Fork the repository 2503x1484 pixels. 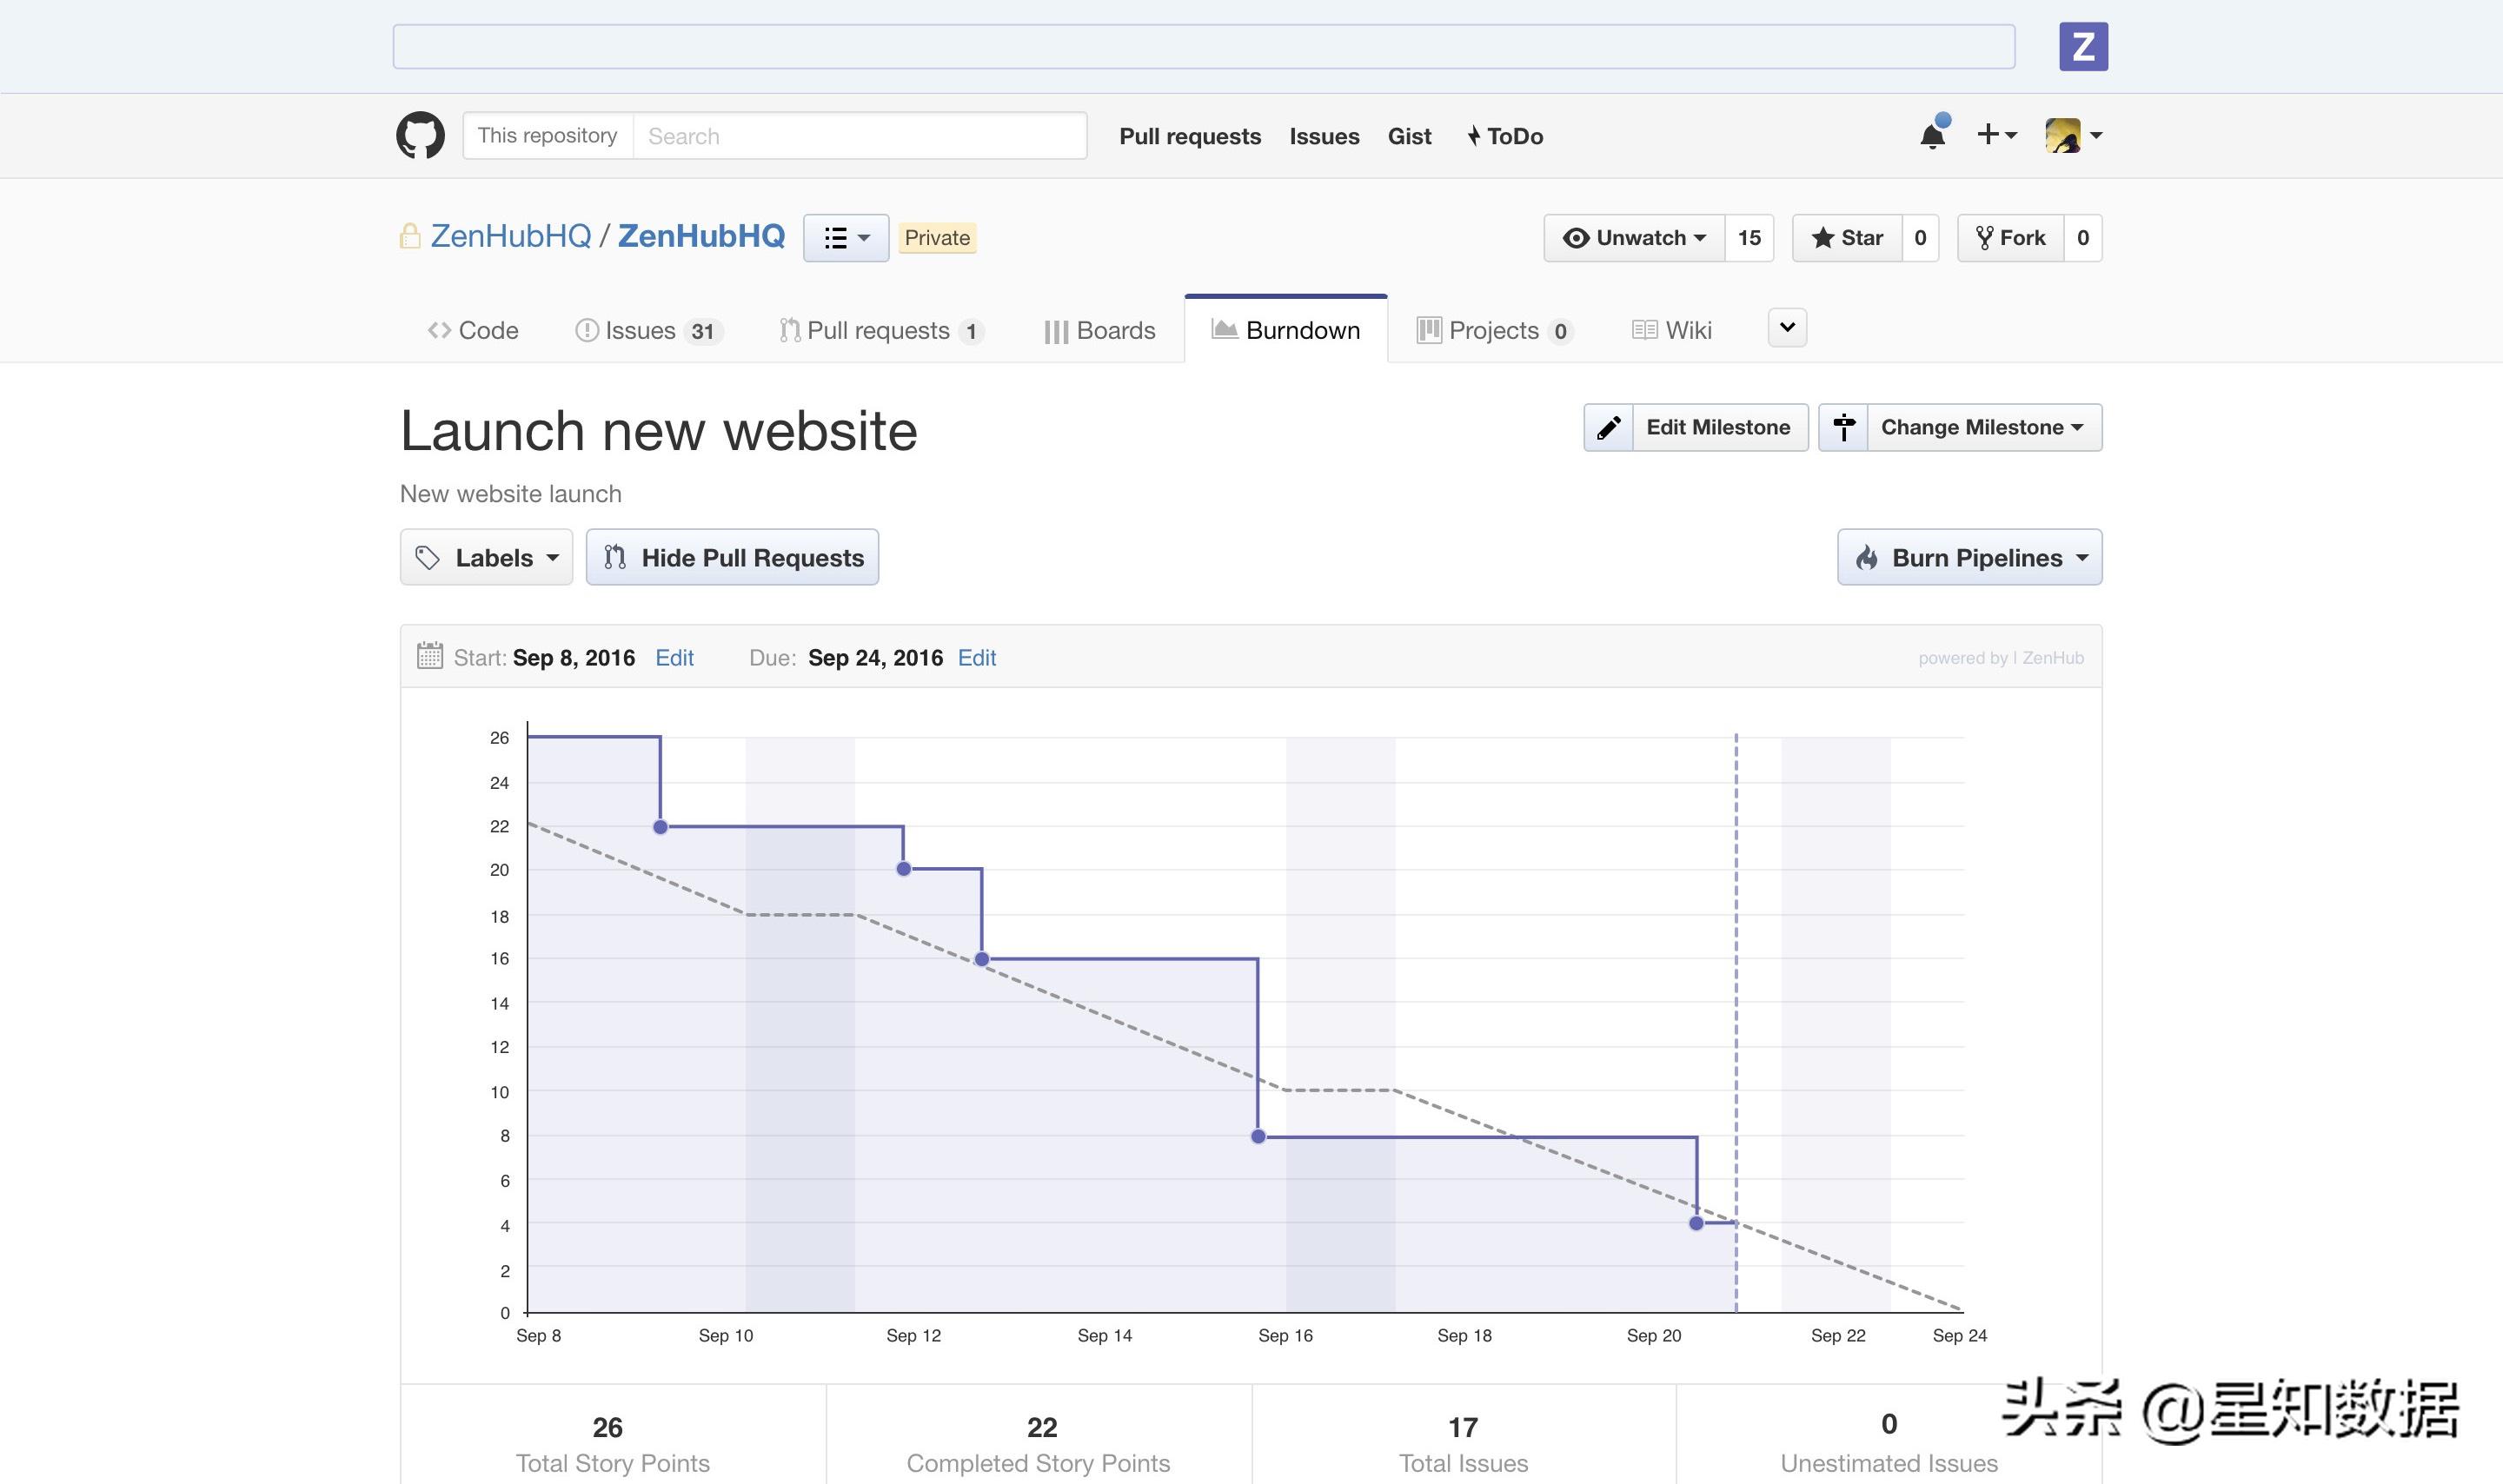pyautogui.click(x=2010, y=238)
